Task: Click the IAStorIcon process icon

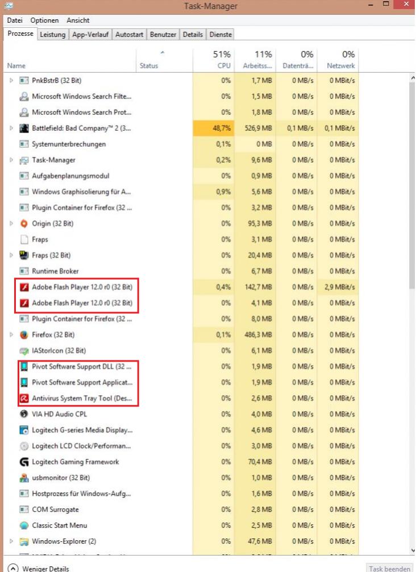Action: click(24, 351)
